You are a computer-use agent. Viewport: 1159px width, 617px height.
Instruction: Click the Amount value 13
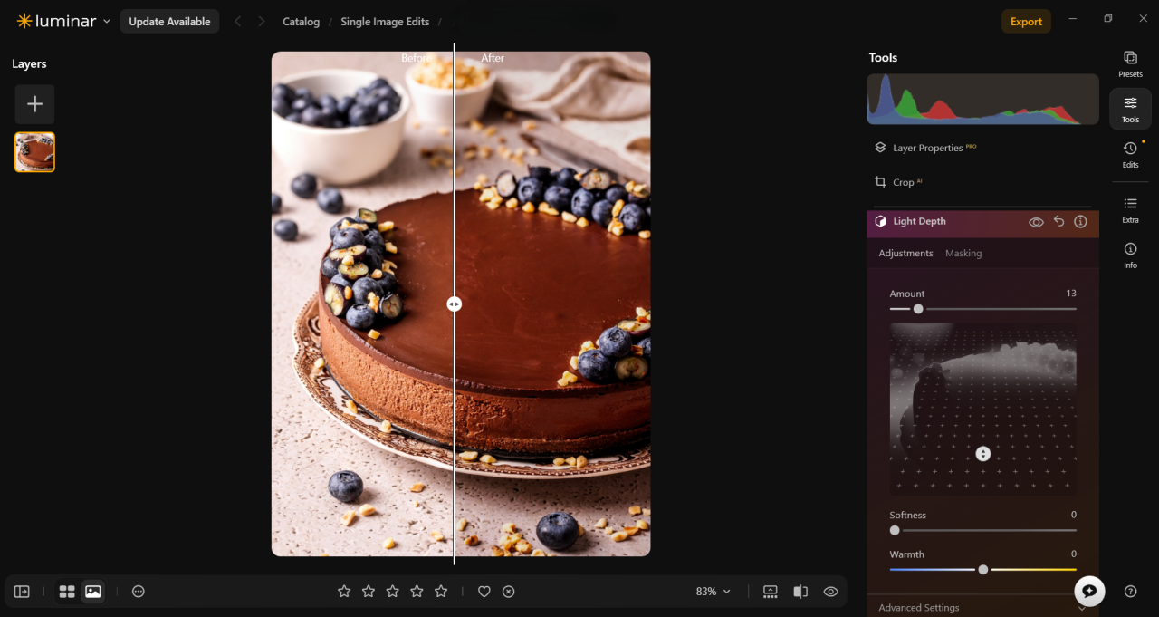coord(1071,294)
